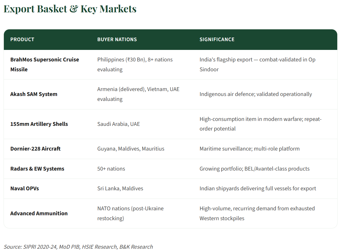Select the Dornier-228 Aircraft product cell
The height and width of the screenshot is (252, 340).
point(35,149)
